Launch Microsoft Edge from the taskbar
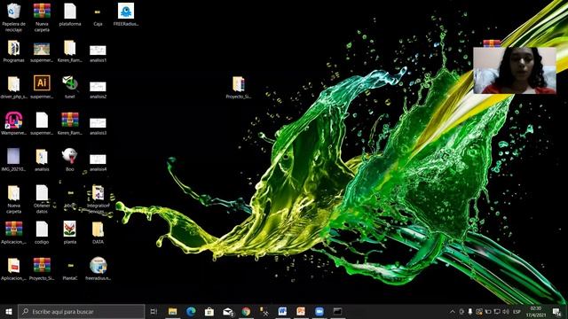Viewport: 568px width, 319px height. pos(191,311)
